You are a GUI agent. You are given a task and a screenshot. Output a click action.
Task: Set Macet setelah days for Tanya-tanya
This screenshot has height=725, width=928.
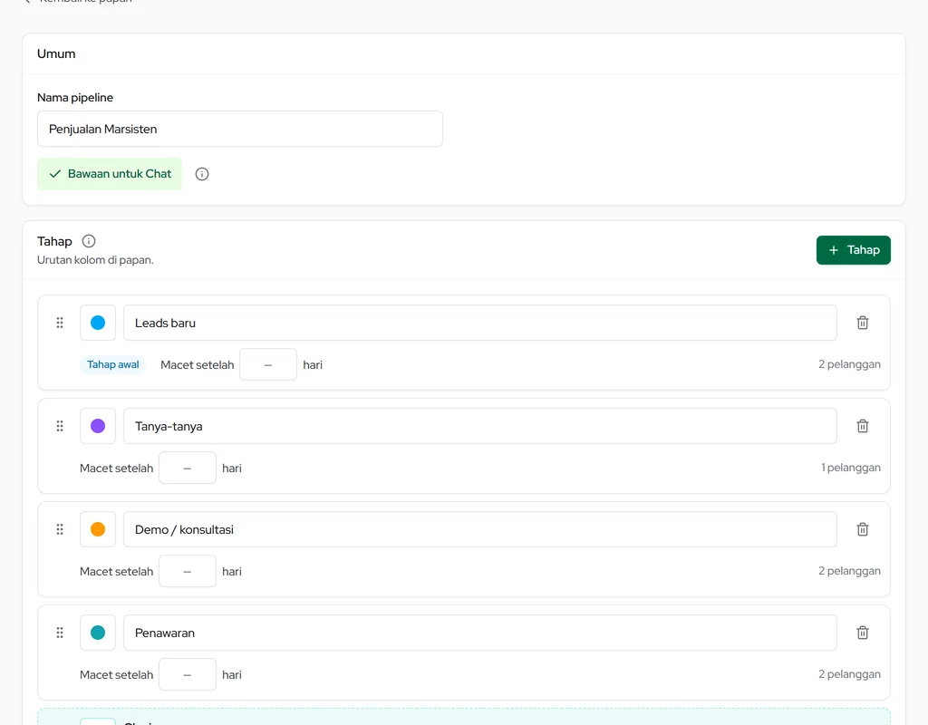187,469
